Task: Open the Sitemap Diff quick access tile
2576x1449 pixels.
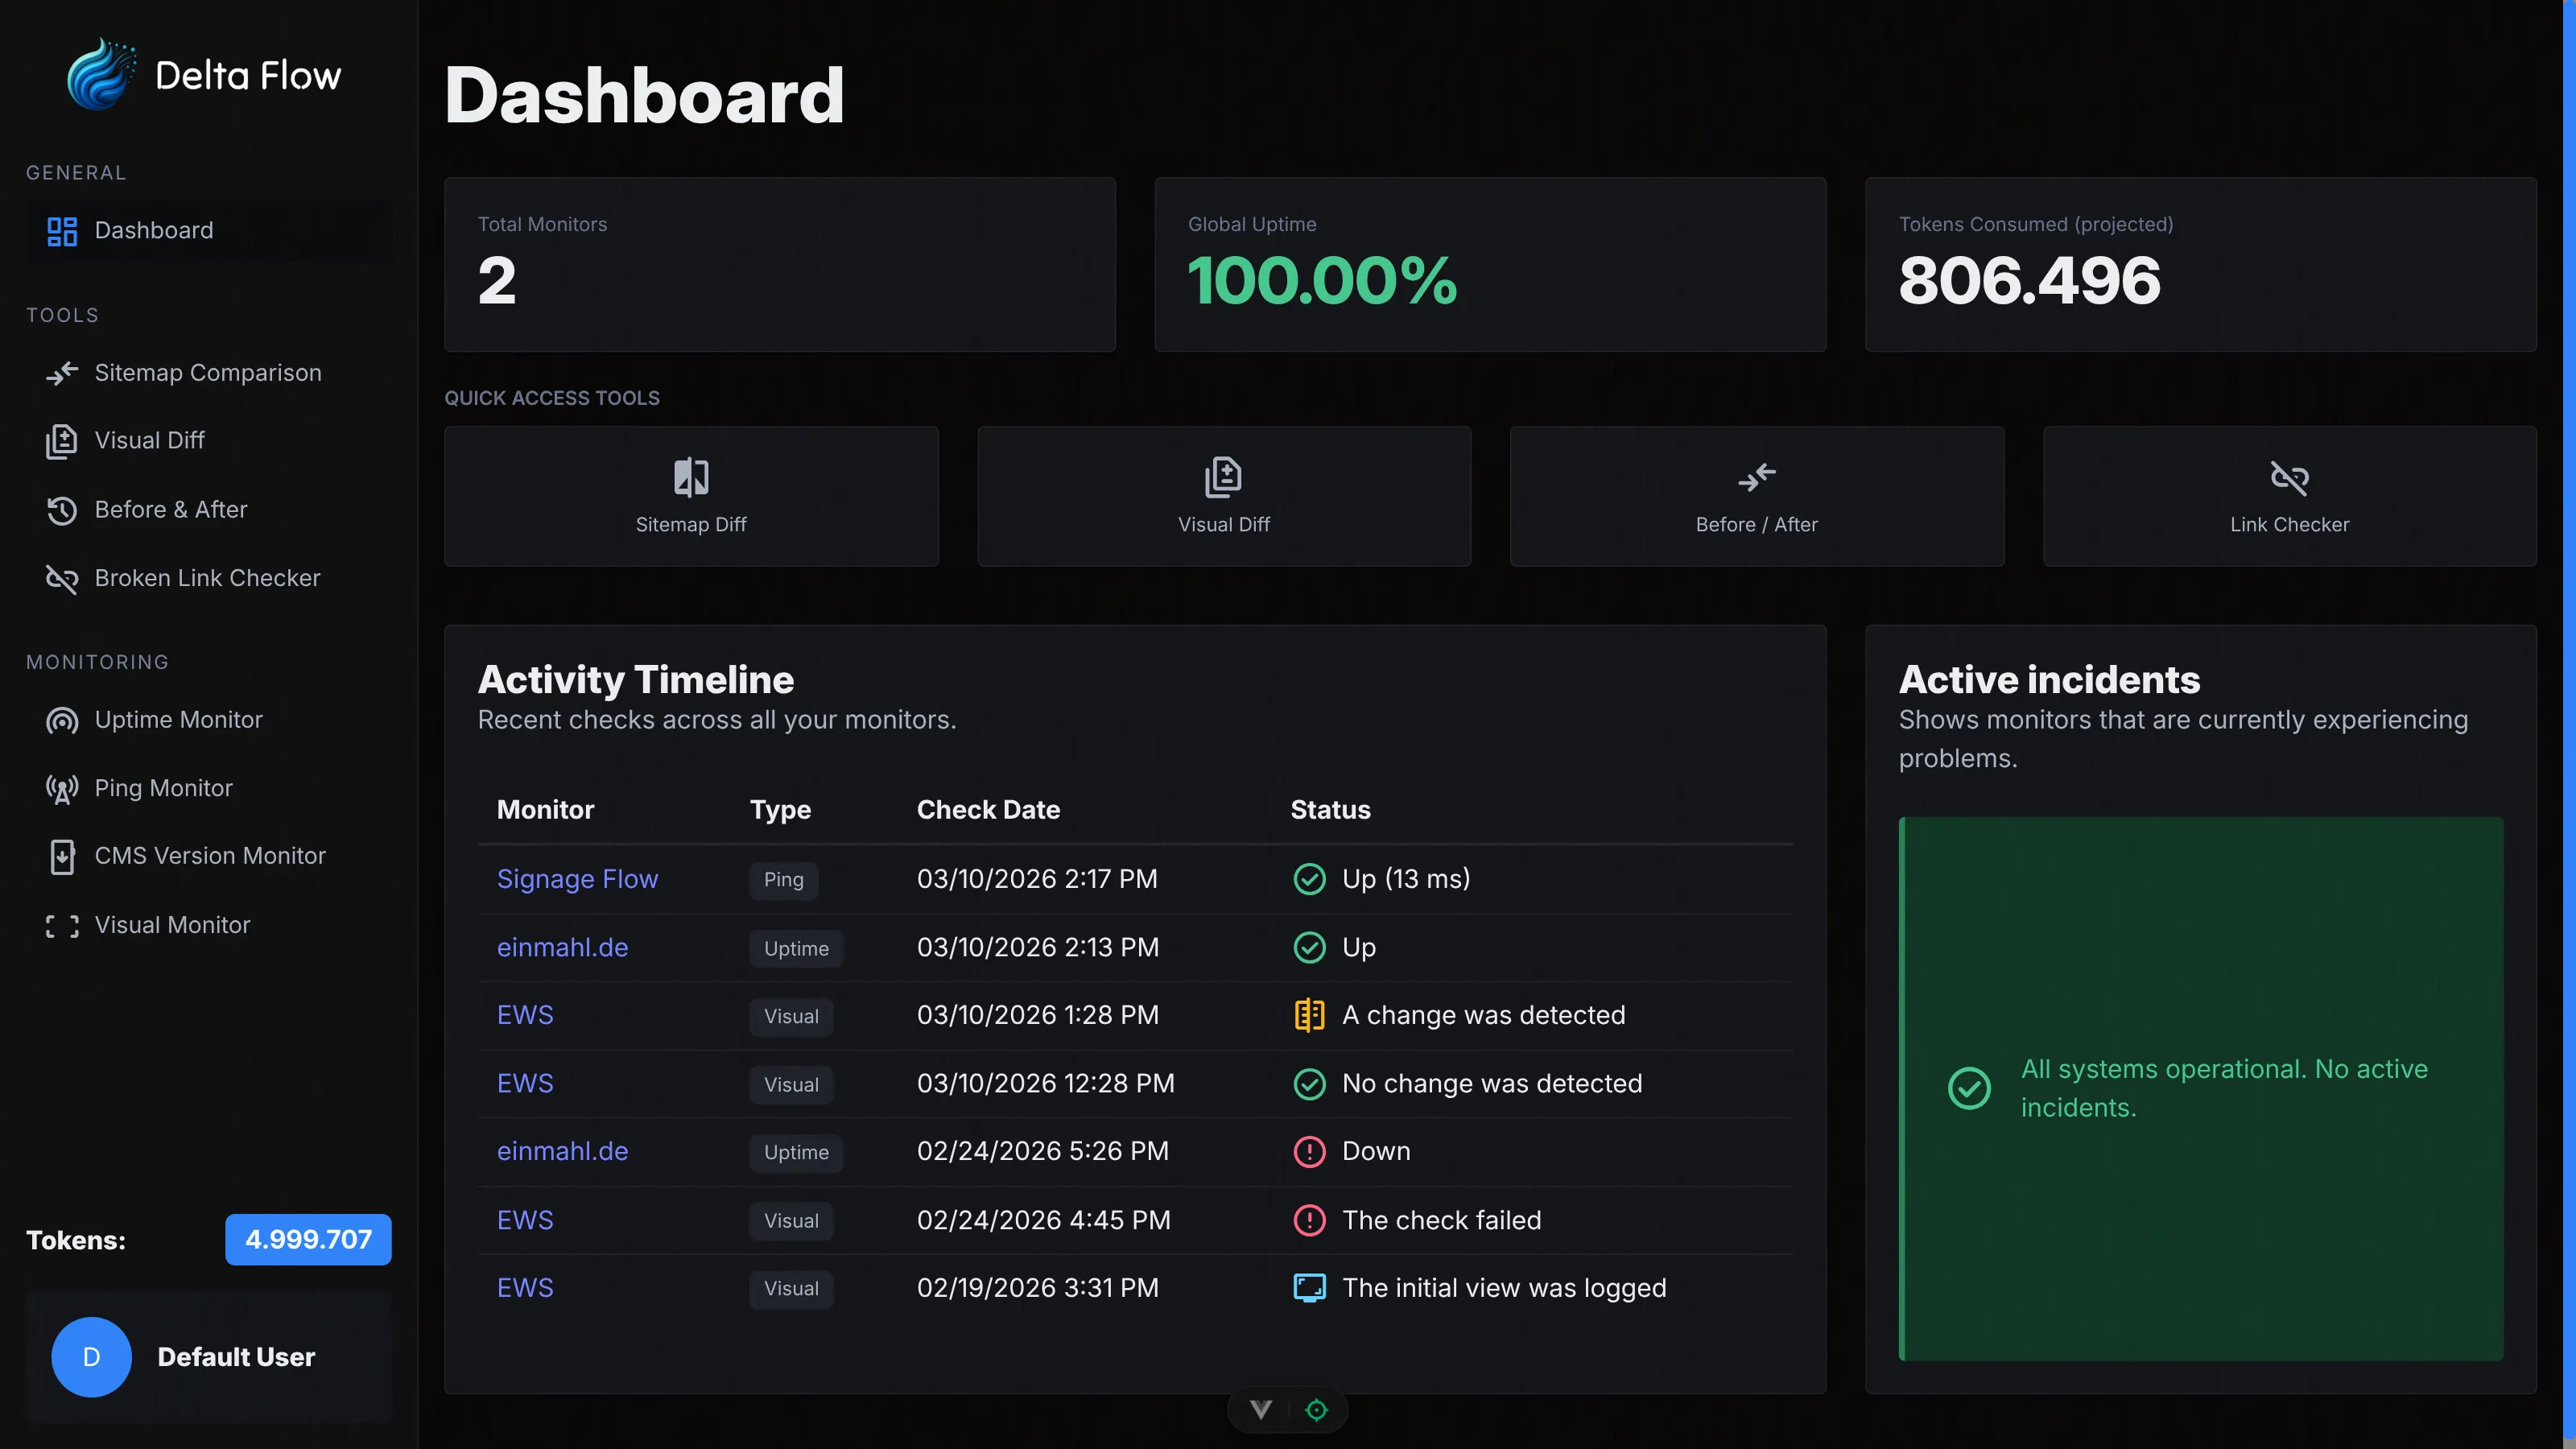Action: pos(690,496)
